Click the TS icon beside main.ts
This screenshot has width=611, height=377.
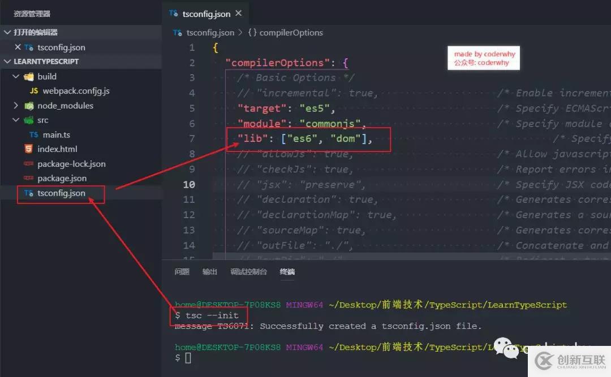click(34, 135)
